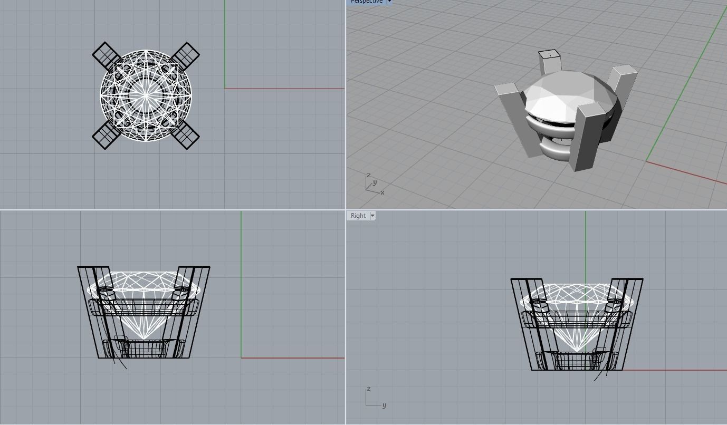
Task: Select the front prong in the Perspective view
Action: (587, 137)
